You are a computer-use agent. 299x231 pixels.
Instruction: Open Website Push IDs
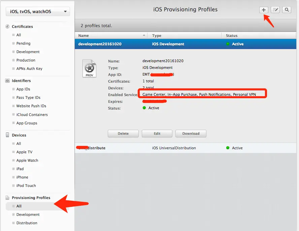click(31, 106)
